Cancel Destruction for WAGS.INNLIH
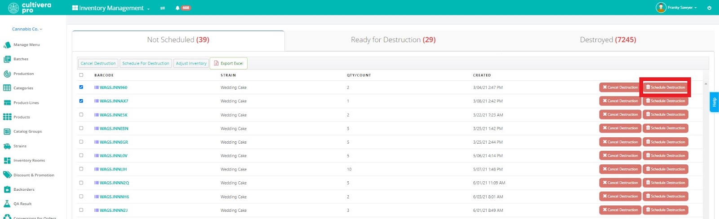 [620, 169]
